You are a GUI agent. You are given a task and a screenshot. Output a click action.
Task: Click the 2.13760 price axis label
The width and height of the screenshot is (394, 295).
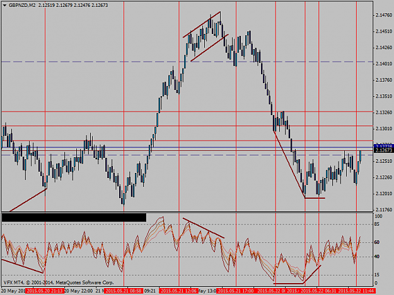[384, 80]
